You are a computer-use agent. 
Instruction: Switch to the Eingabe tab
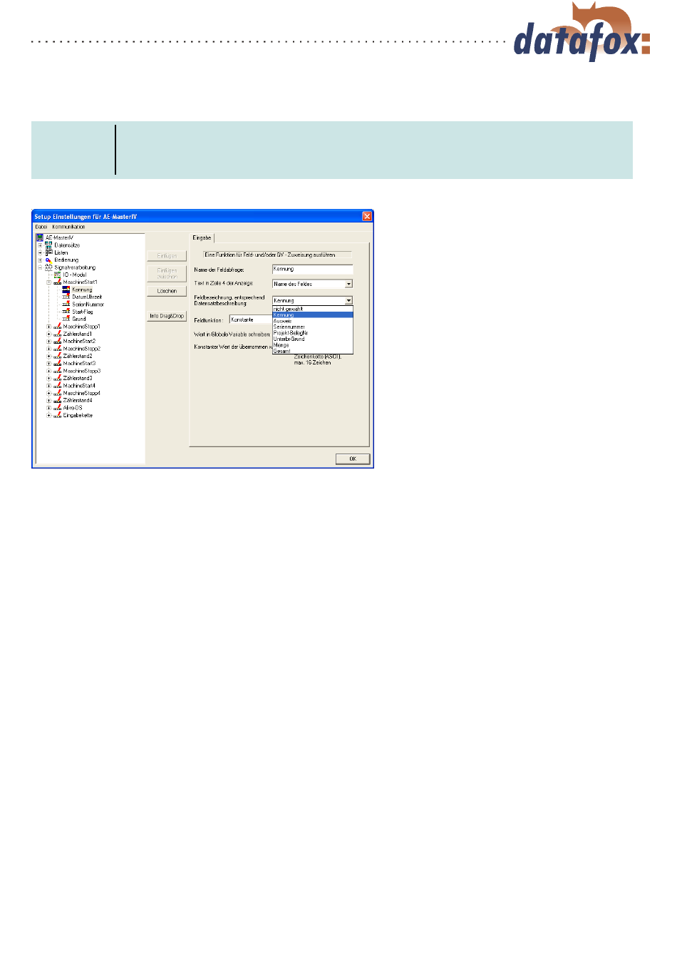202,238
